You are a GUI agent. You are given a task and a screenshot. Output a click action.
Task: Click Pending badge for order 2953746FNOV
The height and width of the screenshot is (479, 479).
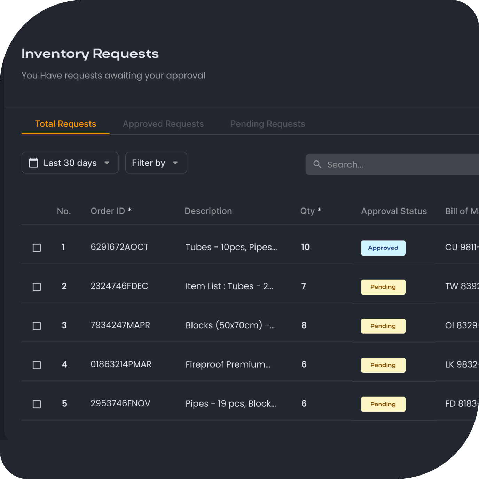click(x=383, y=404)
